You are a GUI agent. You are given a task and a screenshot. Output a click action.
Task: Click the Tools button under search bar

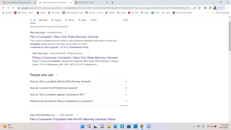click(125, 20)
